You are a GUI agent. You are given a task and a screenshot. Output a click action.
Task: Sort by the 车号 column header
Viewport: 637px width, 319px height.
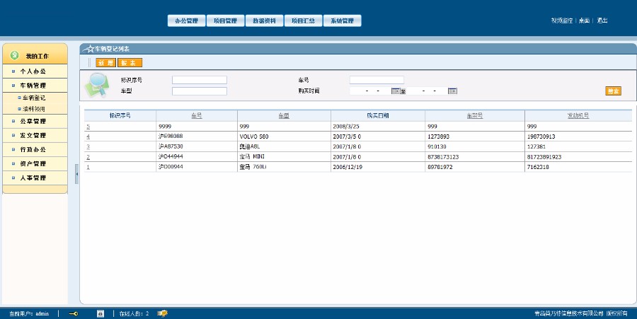click(x=197, y=116)
